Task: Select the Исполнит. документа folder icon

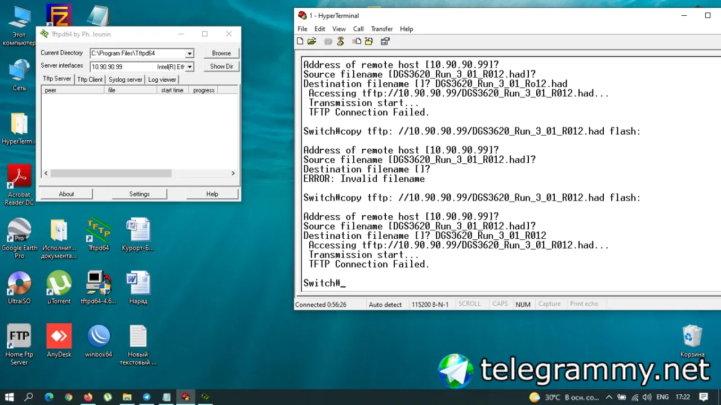Action: (59, 238)
